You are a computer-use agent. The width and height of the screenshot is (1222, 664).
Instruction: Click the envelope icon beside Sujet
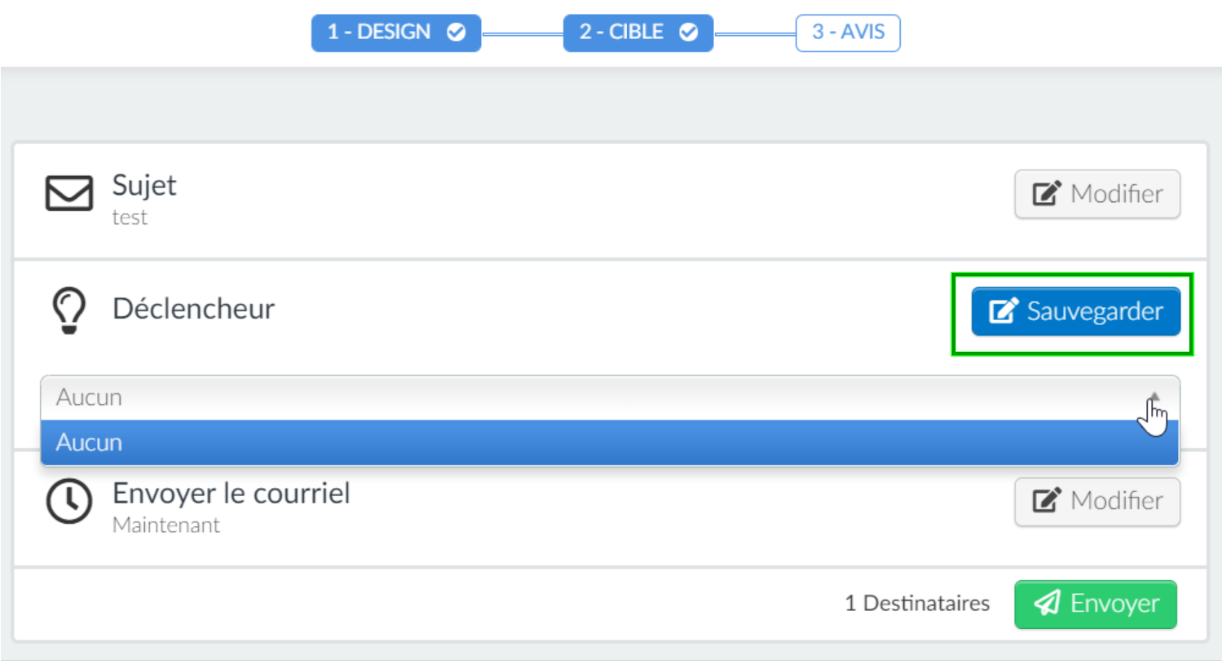tap(68, 194)
